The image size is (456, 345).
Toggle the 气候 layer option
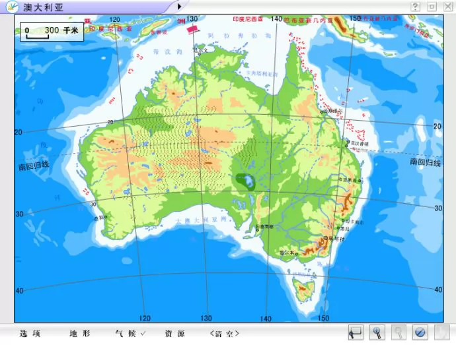(126, 334)
